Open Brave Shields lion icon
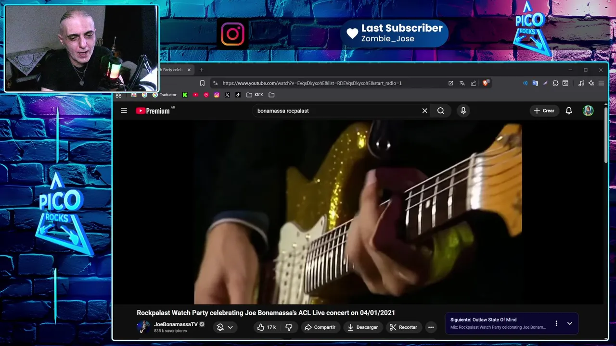The image size is (616, 346). [485, 83]
